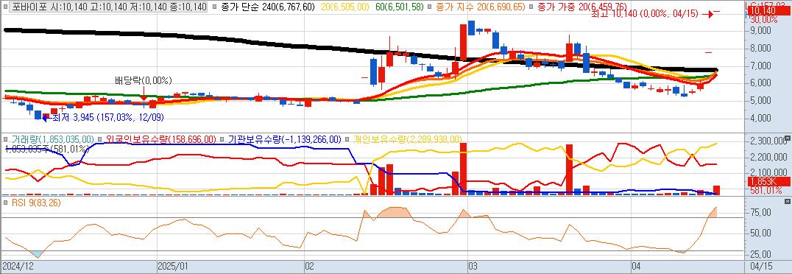This screenshot has height=274, width=792.
Task: Click the 75.00 RSI axis label
Action: pyautogui.click(x=760, y=212)
